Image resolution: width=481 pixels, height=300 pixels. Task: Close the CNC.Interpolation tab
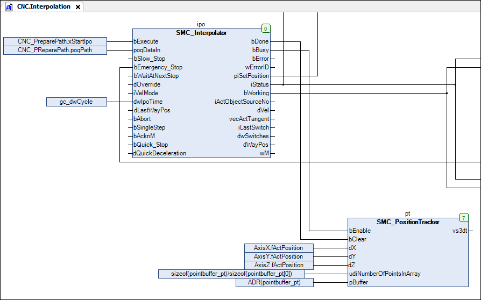coord(78,7)
